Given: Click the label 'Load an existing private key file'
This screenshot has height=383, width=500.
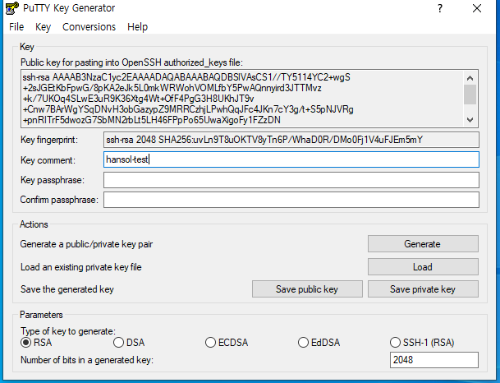Looking at the screenshot, I should (x=81, y=267).
